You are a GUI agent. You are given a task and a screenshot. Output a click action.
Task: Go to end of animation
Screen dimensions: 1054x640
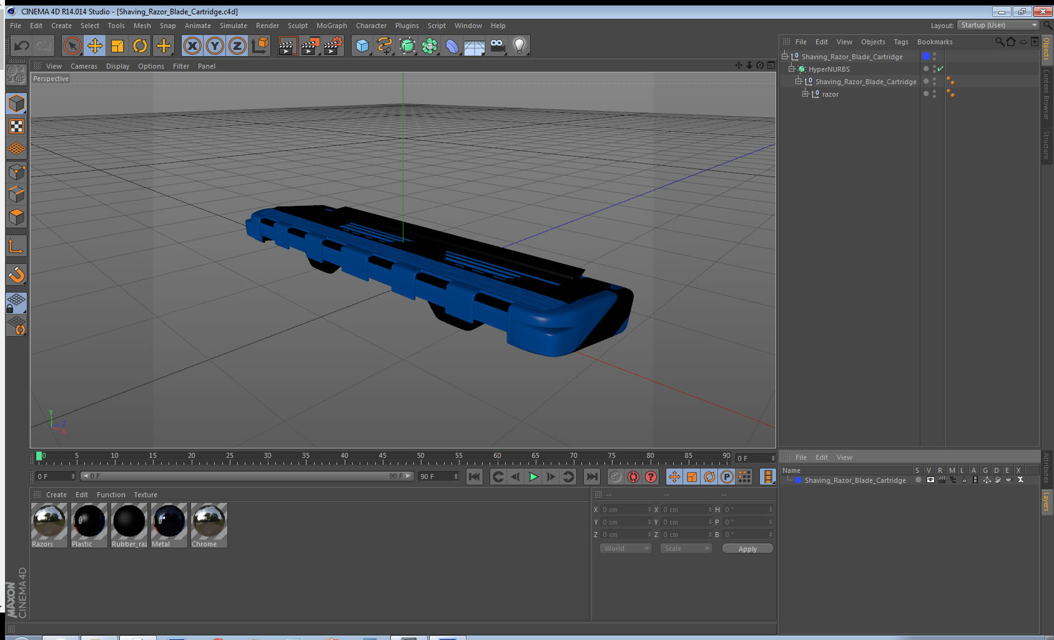pyautogui.click(x=591, y=477)
